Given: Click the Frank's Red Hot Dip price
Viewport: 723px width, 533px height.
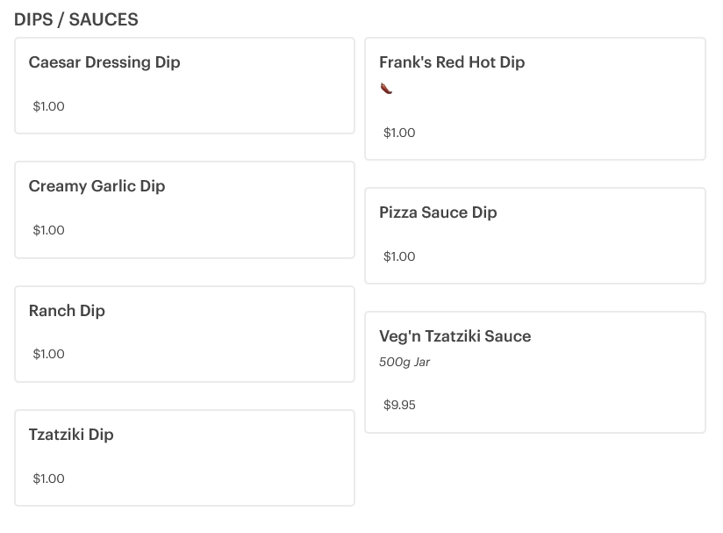Looking at the screenshot, I should pyautogui.click(x=399, y=133).
